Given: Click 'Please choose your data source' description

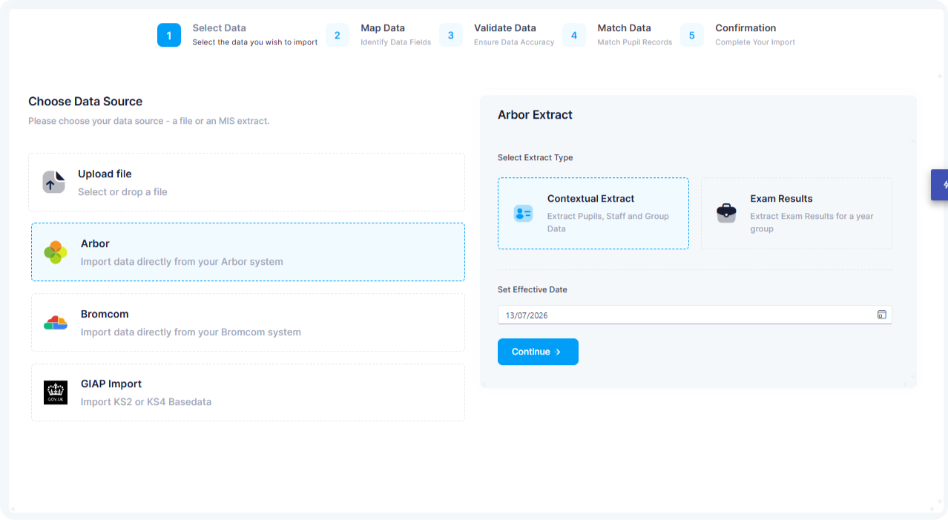Looking at the screenshot, I should [148, 121].
